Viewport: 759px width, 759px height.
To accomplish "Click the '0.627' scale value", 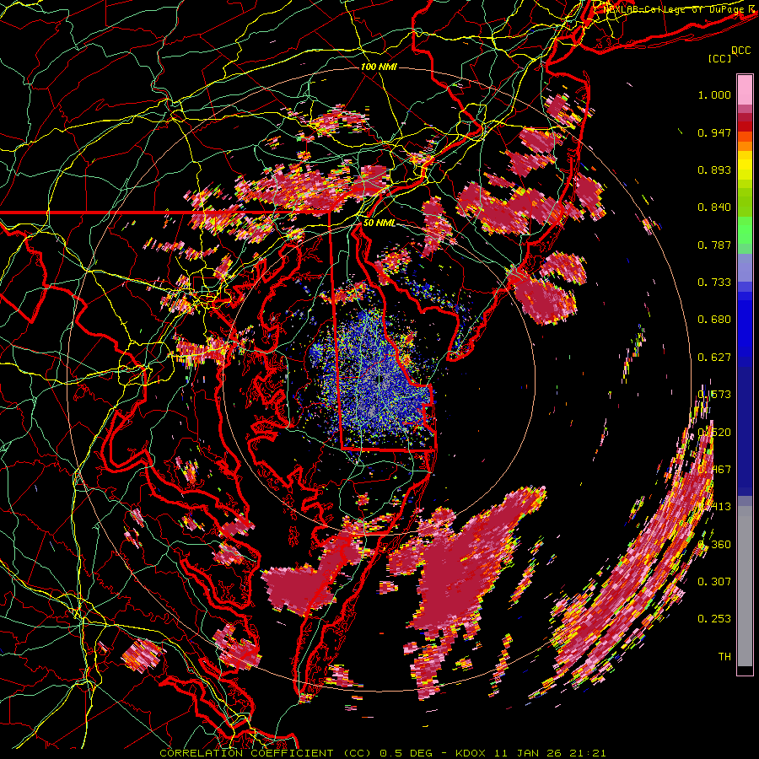I will (714, 358).
